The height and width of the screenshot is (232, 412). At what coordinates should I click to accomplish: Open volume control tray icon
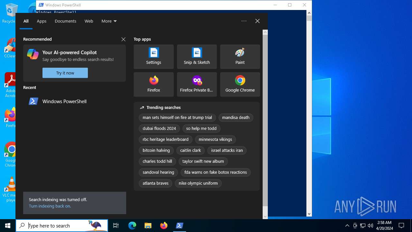tap(370, 226)
